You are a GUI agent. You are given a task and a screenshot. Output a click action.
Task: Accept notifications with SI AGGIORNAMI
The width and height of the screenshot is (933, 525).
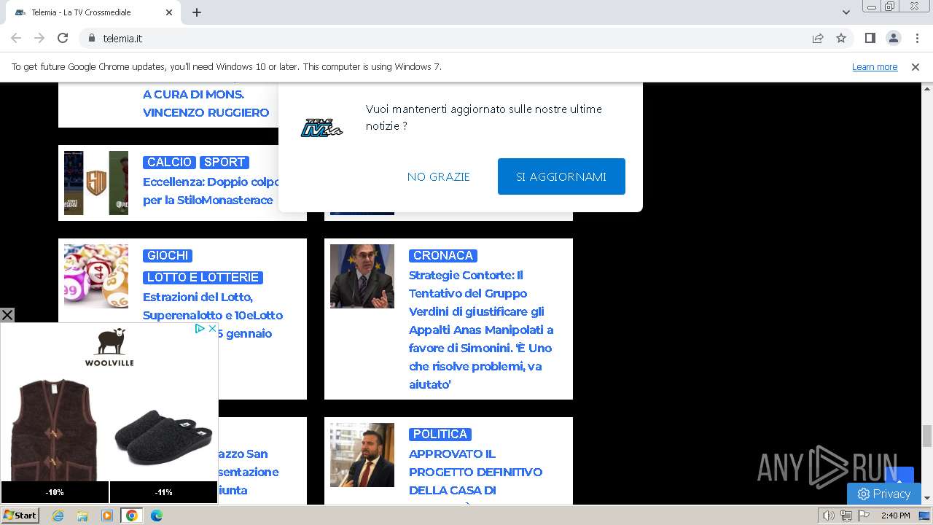point(561,176)
